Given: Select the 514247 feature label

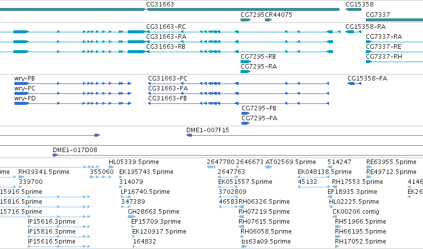Looking at the screenshot, I should (x=339, y=162).
